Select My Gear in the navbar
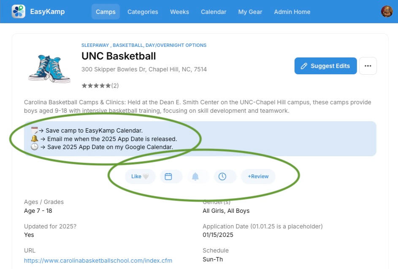Image resolution: width=398 pixels, height=269 pixels. pos(250,12)
